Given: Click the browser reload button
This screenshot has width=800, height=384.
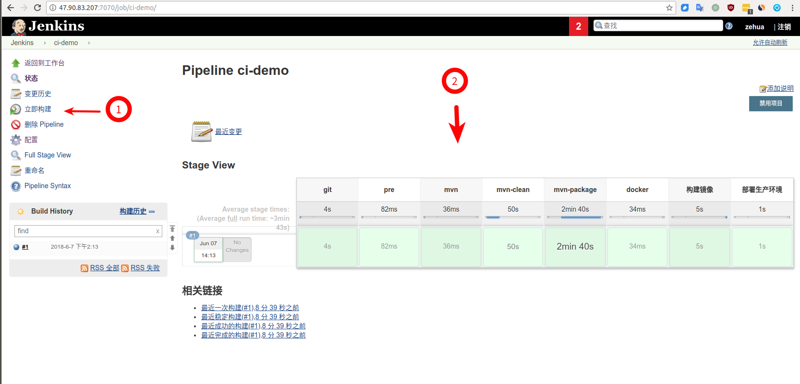Looking at the screenshot, I should click(37, 8).
